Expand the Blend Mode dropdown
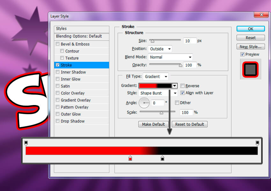This screenshot has width=271, height=191. point(170,57)
